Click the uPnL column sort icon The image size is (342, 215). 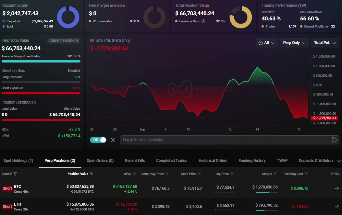point(135,174)
